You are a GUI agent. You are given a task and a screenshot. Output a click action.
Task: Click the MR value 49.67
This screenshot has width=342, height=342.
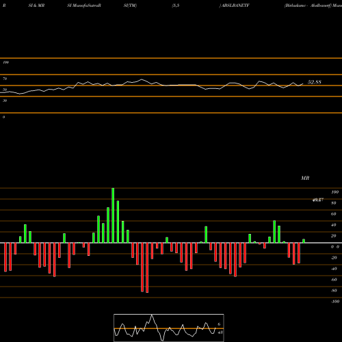[x=318, y=200]
